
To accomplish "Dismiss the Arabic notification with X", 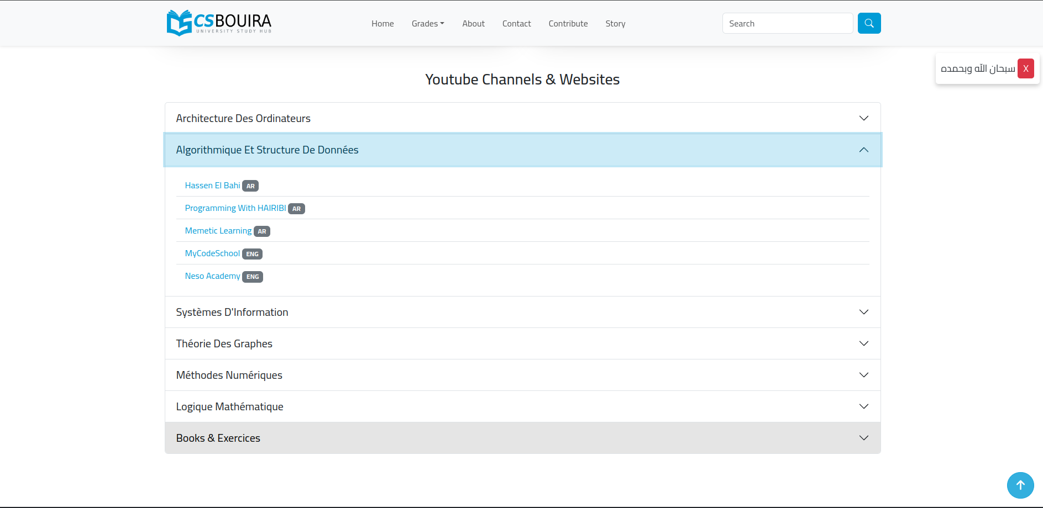I will (x=1025, y=68).
